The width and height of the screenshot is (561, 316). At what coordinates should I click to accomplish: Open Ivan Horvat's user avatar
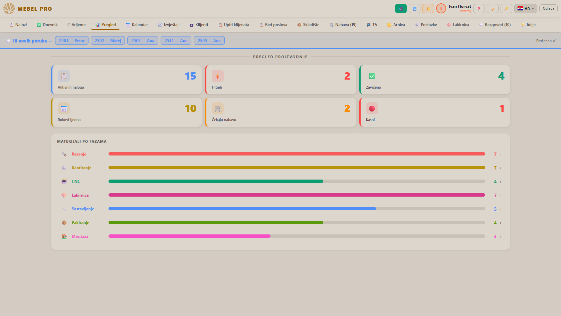pos(441,9)
